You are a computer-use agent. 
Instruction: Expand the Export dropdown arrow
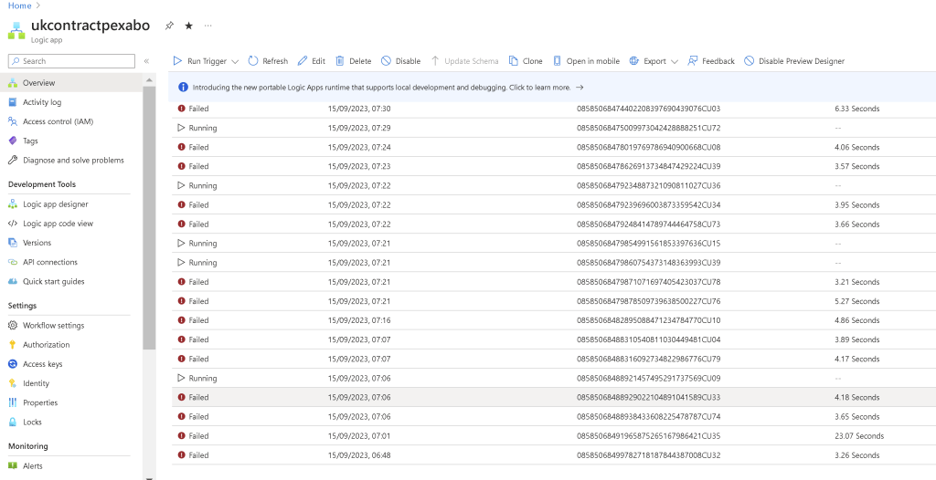tap(674, 61)
